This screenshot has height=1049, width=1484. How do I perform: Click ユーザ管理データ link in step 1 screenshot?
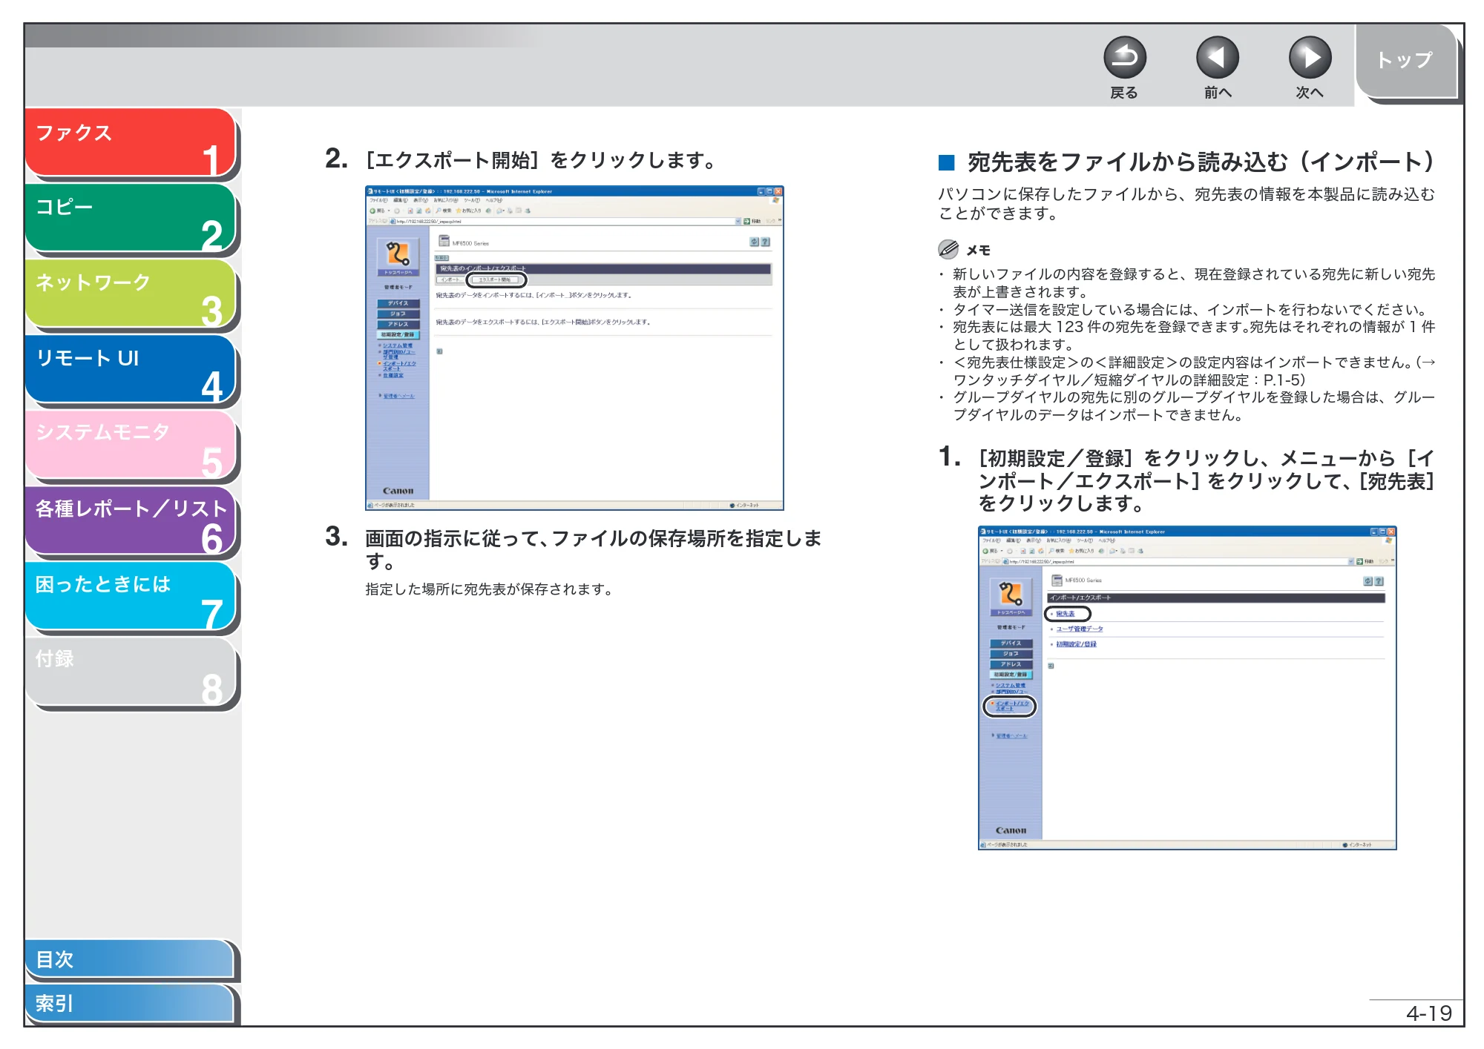click(1080, 629)
